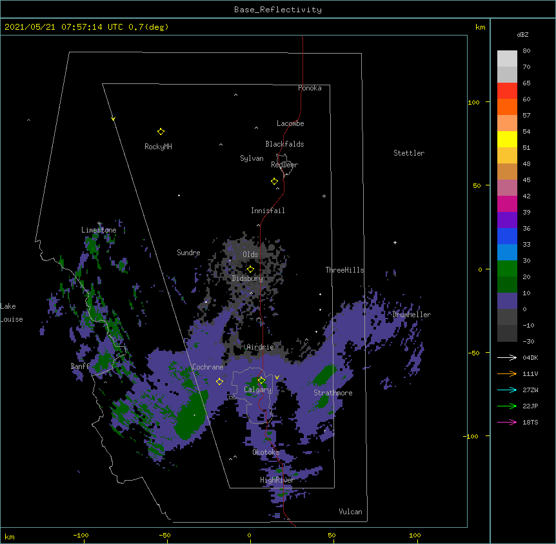
Task: Click the Lacombe city label
Action: [x=290, y=123]
